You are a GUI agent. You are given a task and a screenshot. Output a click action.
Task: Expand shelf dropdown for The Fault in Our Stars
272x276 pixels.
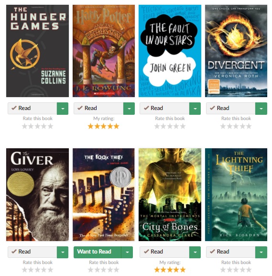[195, 109]
